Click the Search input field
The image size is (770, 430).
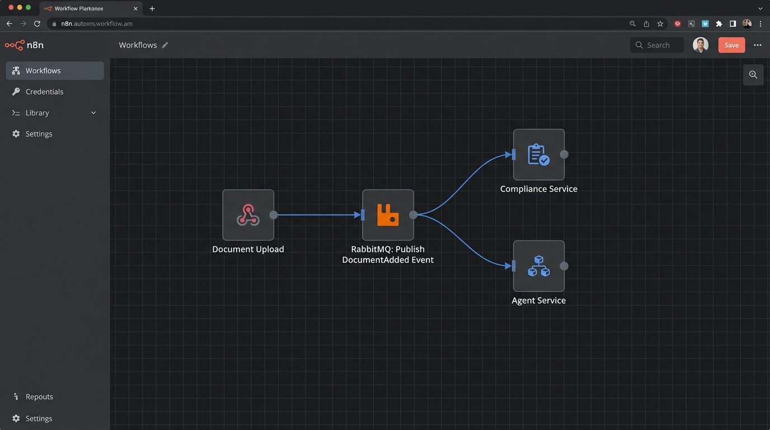tap(658, 45)
